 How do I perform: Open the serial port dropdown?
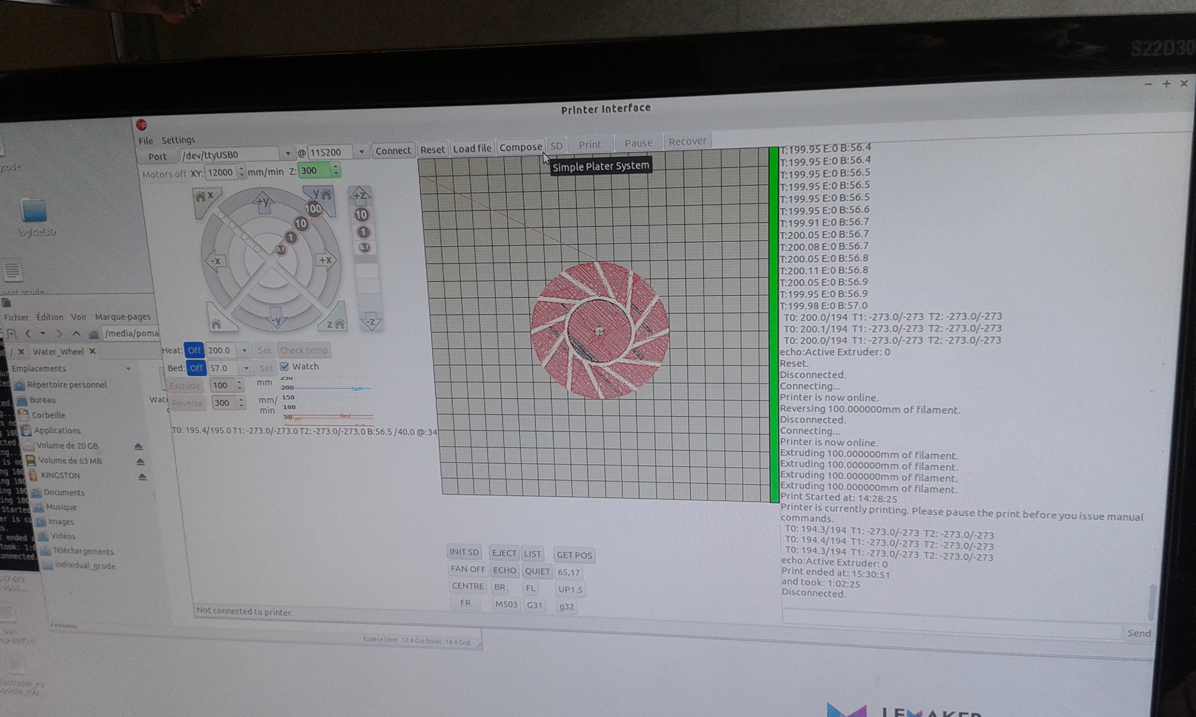tap(288, 154)
